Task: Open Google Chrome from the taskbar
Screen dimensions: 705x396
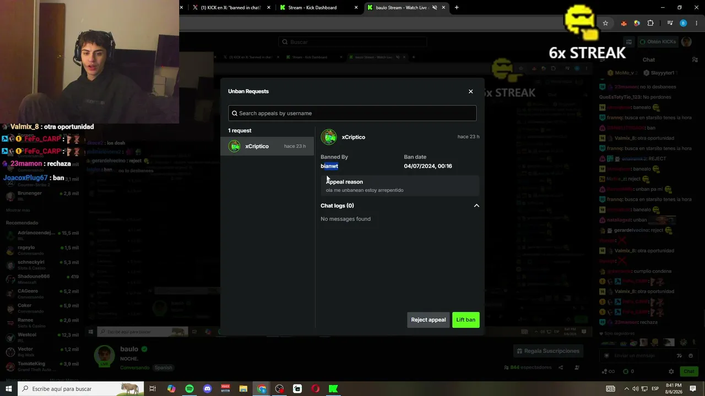Action: [262, 389]
